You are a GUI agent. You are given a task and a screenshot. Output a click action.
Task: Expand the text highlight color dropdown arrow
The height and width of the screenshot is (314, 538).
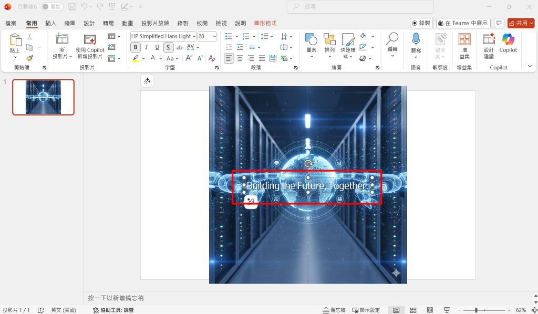(x=143, y=58)
